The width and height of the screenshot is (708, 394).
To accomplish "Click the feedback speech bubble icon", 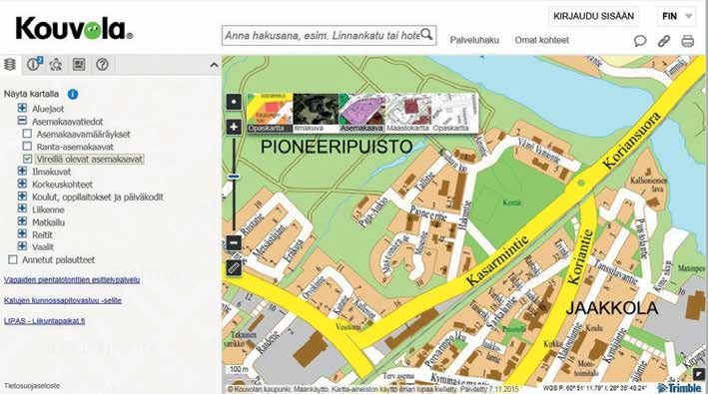I will pyautogui.click(x=640, y=41).
